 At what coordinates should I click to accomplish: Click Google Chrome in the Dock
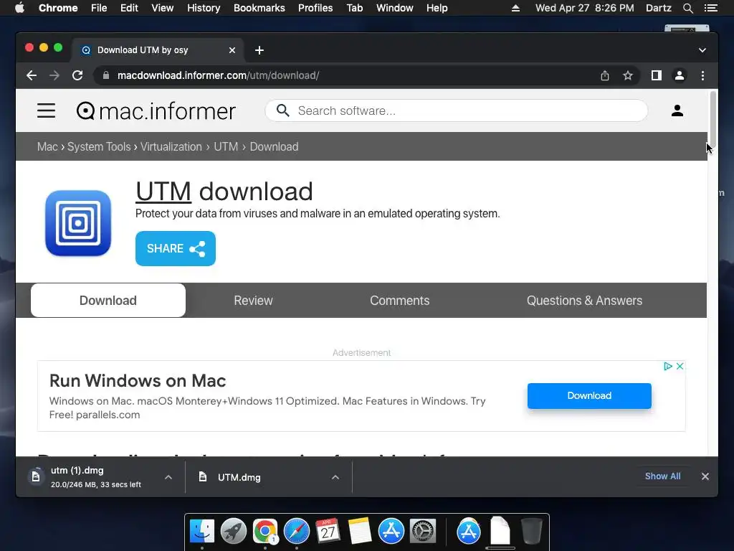click(x=265, y=532)
